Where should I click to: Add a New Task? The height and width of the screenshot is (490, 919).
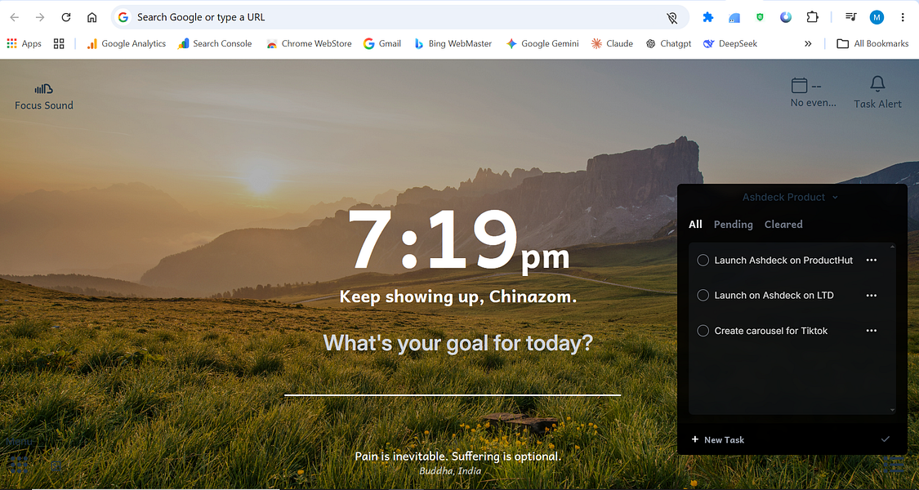[x=718, y=439]
